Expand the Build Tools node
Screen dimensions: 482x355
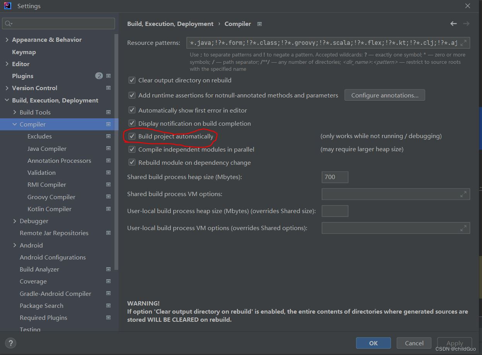(x=15, y=112)
